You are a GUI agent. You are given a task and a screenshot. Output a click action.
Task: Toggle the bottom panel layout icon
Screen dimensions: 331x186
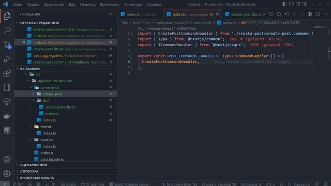(291, 4)
